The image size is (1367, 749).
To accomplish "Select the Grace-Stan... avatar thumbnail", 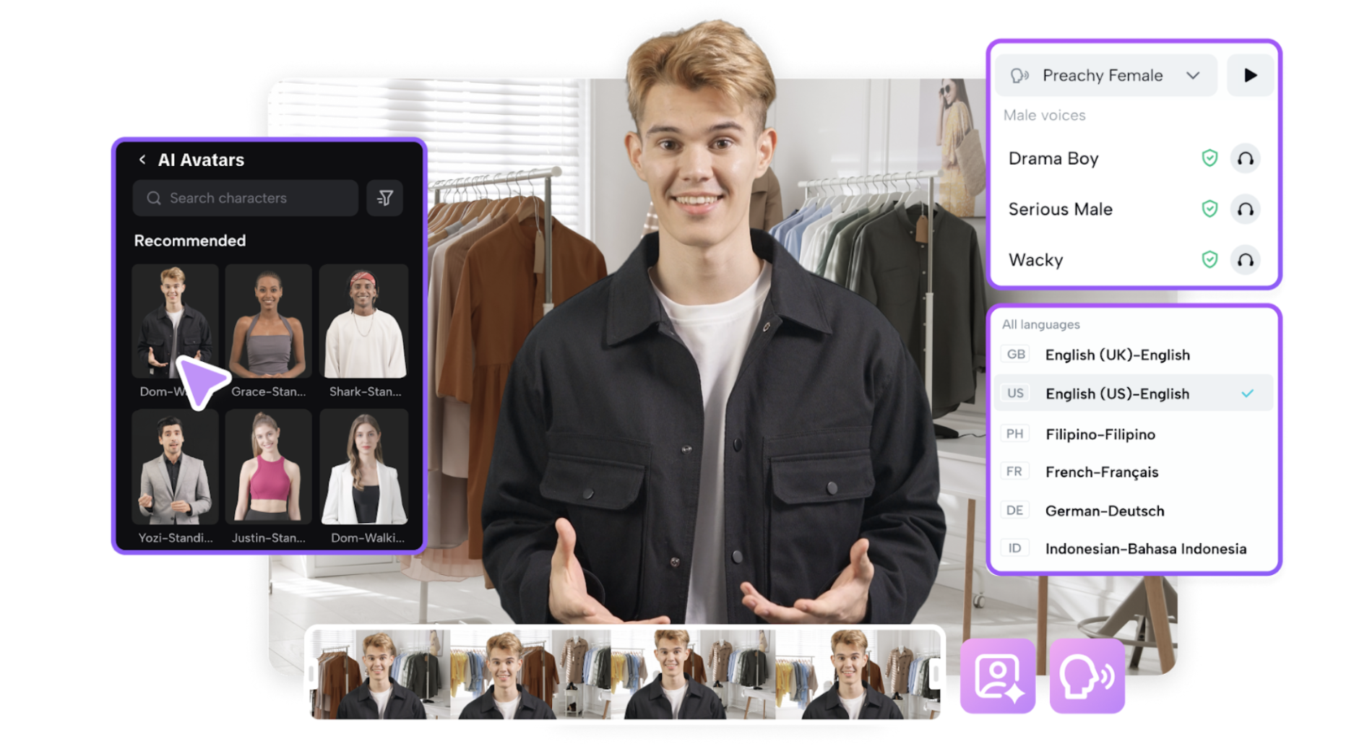I will tap(268, 321).
